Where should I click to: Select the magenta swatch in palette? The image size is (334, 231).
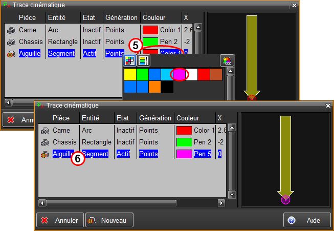180,75
